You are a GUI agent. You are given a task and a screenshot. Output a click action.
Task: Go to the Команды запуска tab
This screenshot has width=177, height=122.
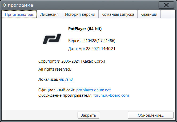coord(118,14)
